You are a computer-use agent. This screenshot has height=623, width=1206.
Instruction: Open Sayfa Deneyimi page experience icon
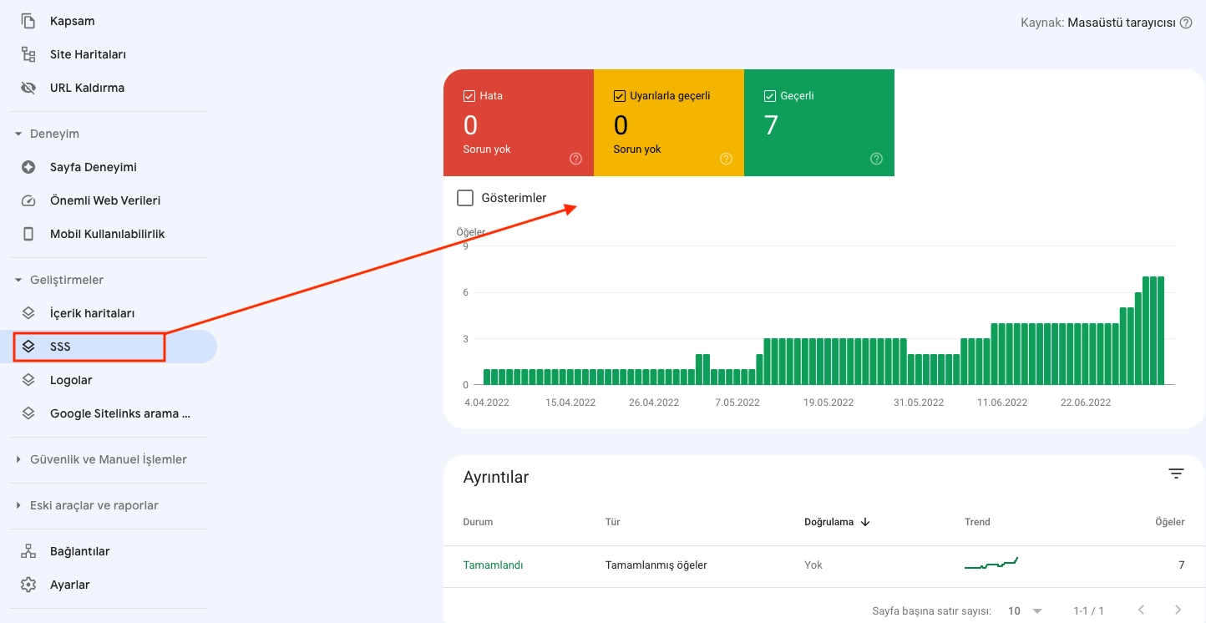tap(28, 167)
